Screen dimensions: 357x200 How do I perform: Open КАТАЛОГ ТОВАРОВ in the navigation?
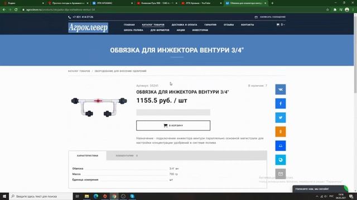pos(153,24)
